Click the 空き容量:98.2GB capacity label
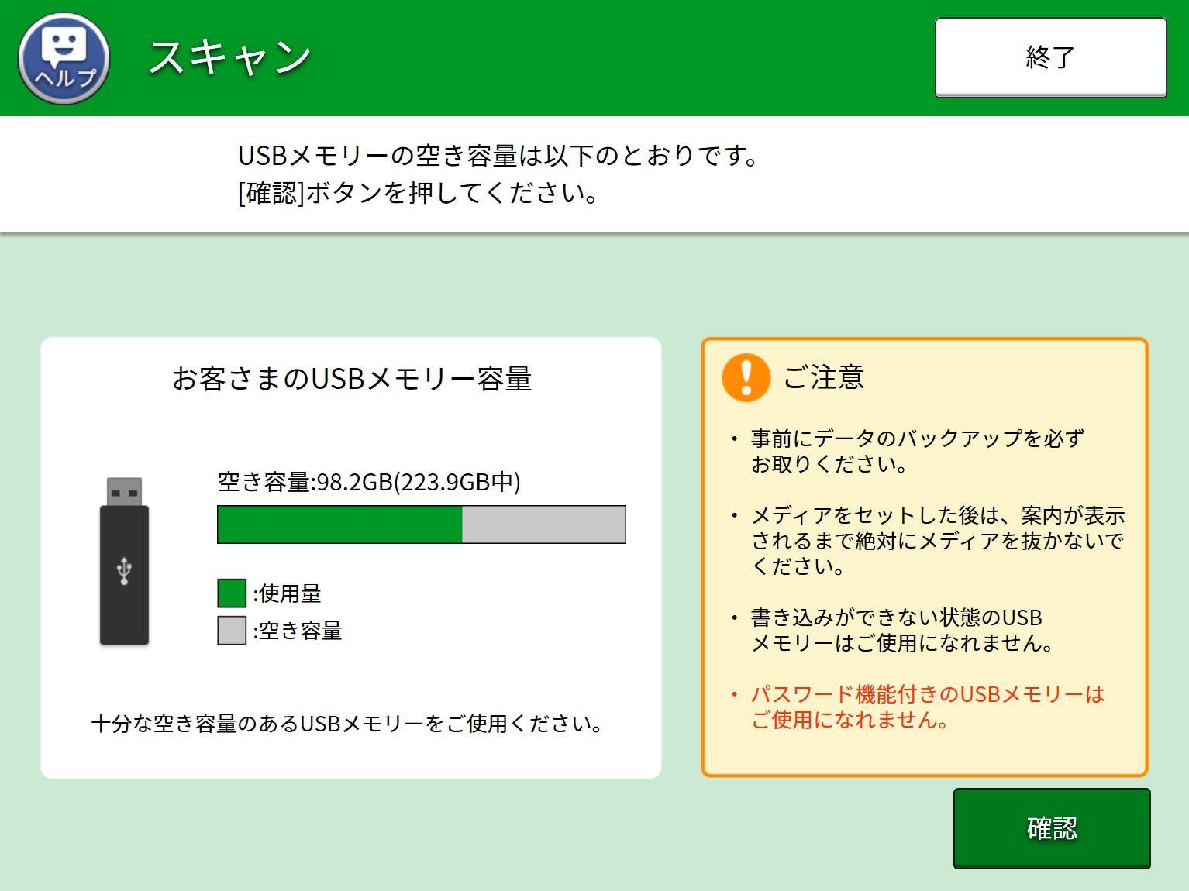 pos(369,482)
